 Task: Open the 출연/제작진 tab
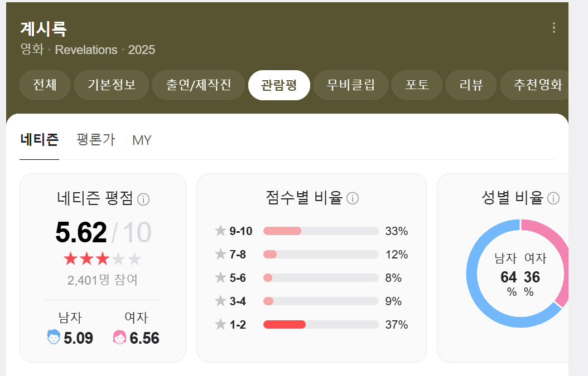tap(199, 85)
